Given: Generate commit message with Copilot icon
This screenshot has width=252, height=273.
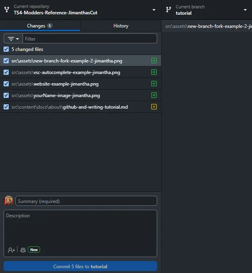Looking at the screenshot, I should click(x=23, y=250).
